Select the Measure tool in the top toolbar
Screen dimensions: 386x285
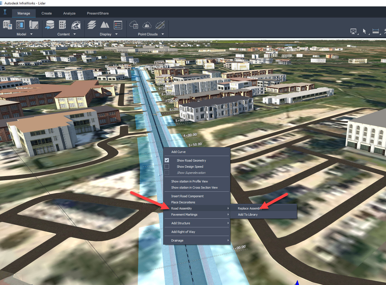[x=375, y=31]
